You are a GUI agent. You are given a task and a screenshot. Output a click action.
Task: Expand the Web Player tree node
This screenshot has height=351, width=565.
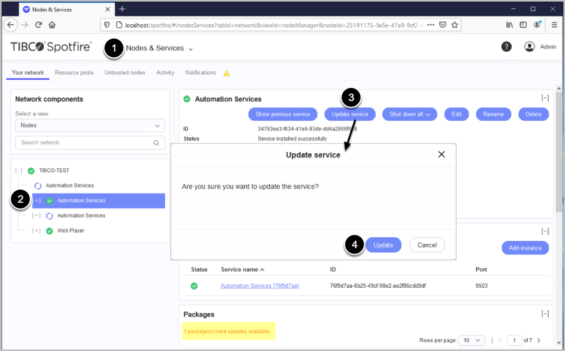pos(36,230)
